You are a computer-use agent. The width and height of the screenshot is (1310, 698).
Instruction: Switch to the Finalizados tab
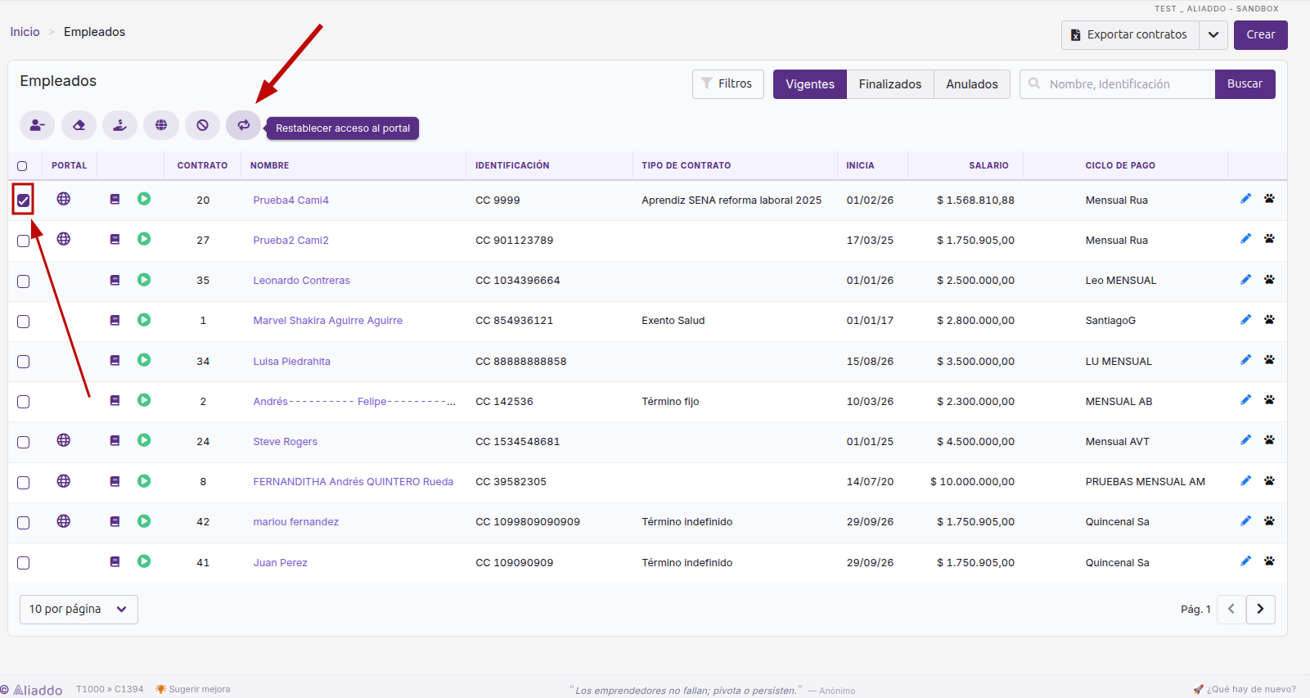coord(890,84)
